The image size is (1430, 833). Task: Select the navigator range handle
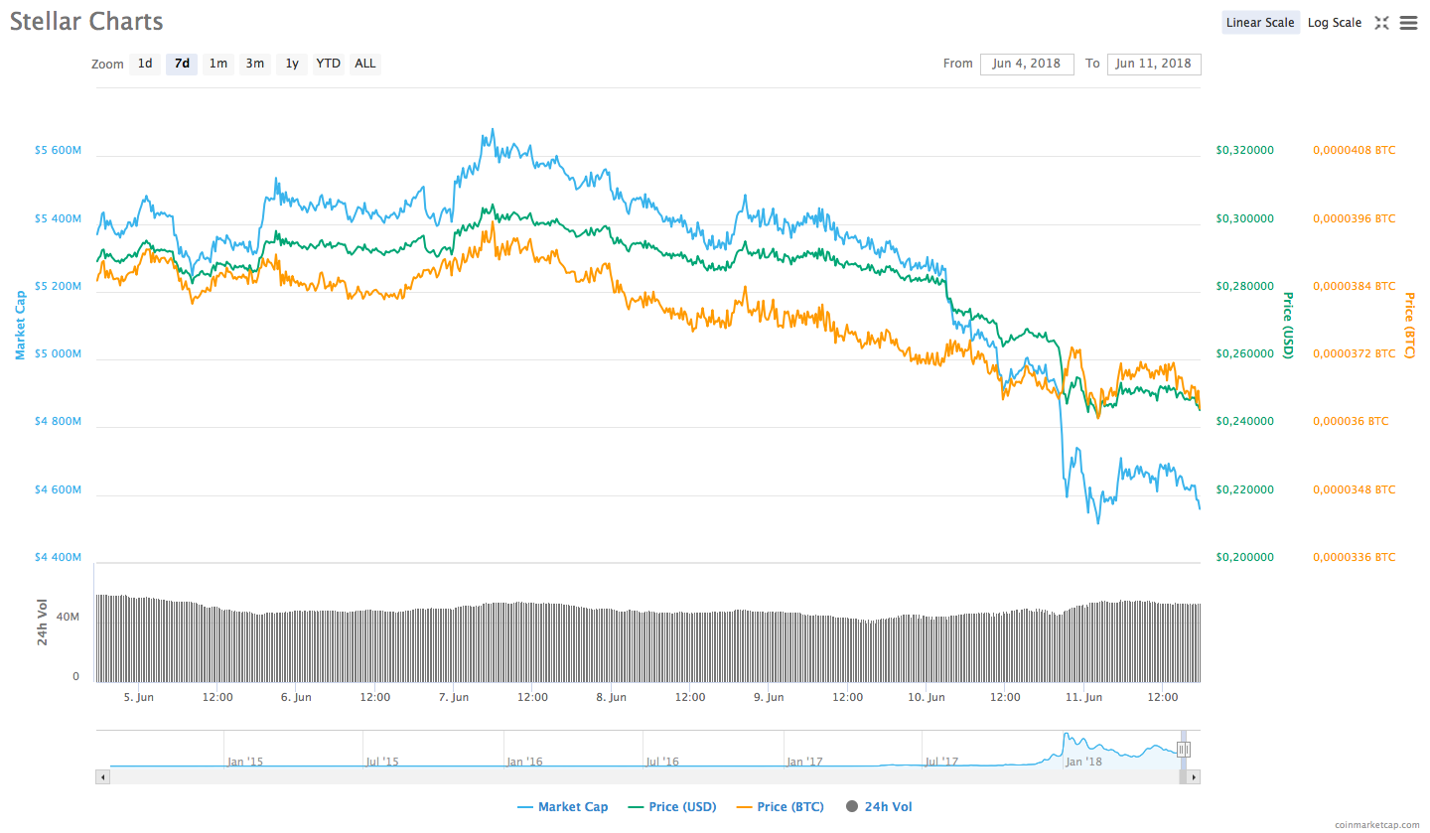[1184, 750]
